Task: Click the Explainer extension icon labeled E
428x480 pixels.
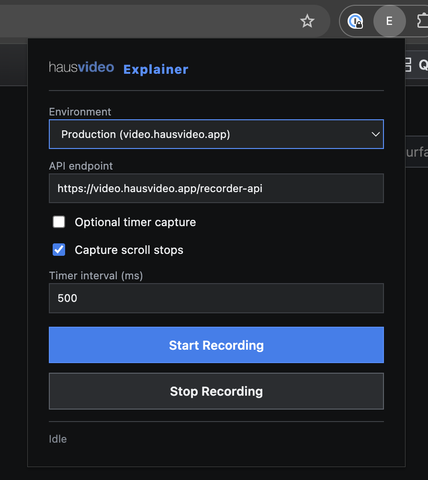Action: click(x=389, y=21)
